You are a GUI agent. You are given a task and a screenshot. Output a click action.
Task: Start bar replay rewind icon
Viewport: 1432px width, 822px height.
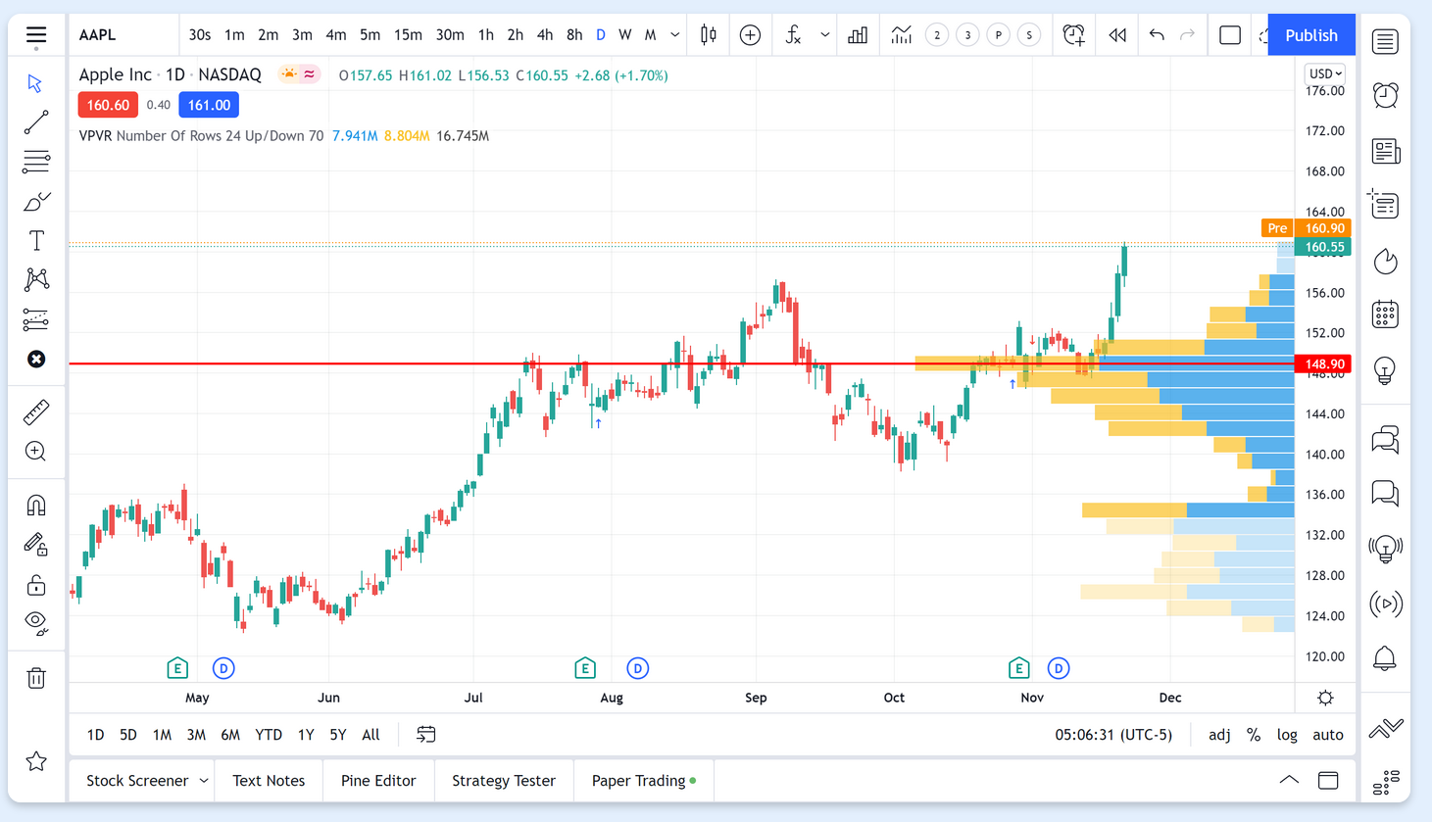tap(1117, 35)
